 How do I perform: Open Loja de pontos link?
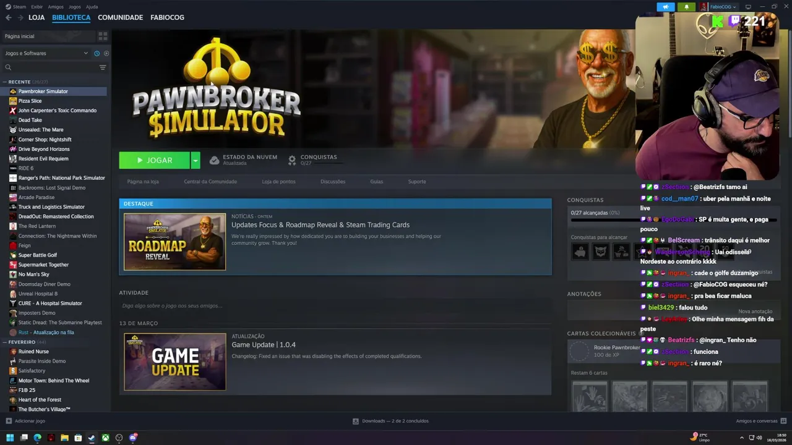tap(278, 182)
